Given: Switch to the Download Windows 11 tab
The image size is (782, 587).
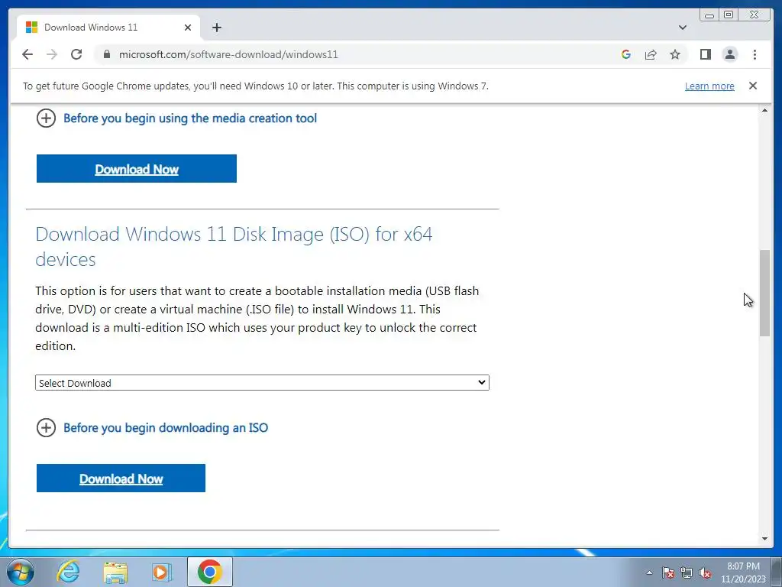Looking at the screenshot, I should [x=108, y=28].
